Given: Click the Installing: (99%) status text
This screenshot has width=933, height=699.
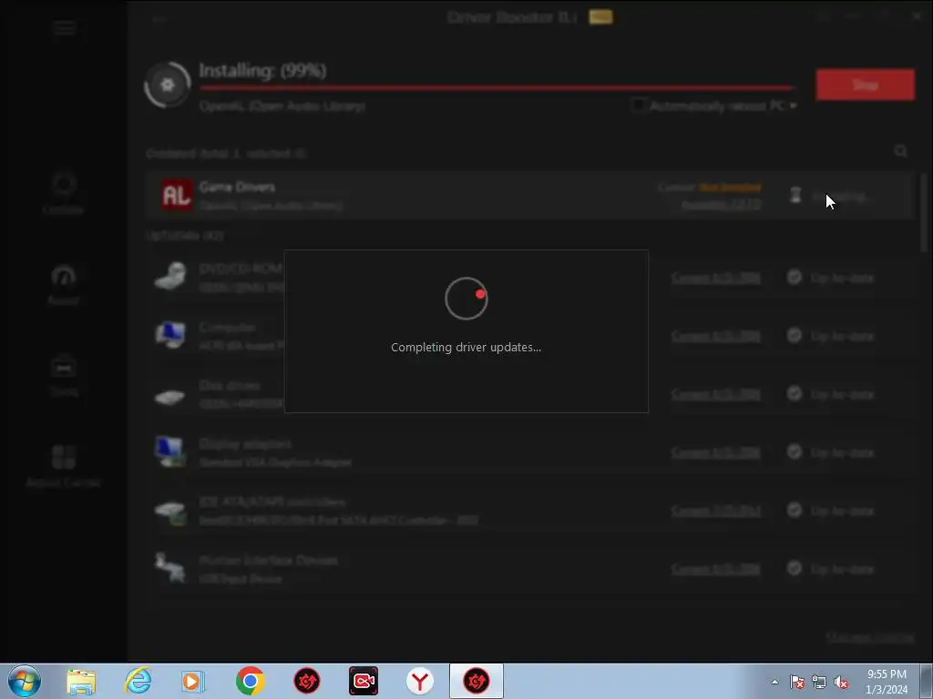Looking at the screenshot, I should pyautogui.click(x=262, y=71).
